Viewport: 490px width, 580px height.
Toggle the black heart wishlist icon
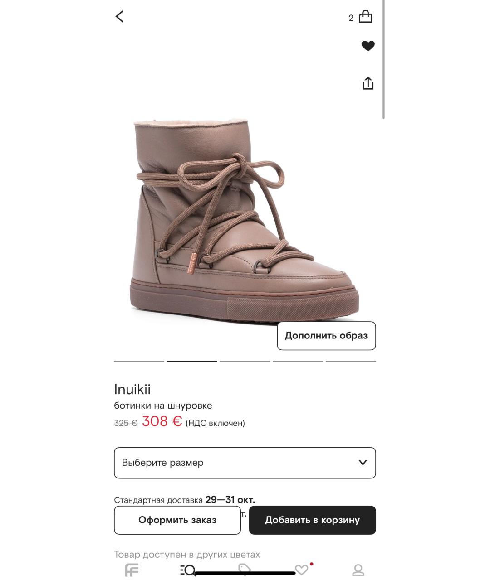tap(368, 46)
